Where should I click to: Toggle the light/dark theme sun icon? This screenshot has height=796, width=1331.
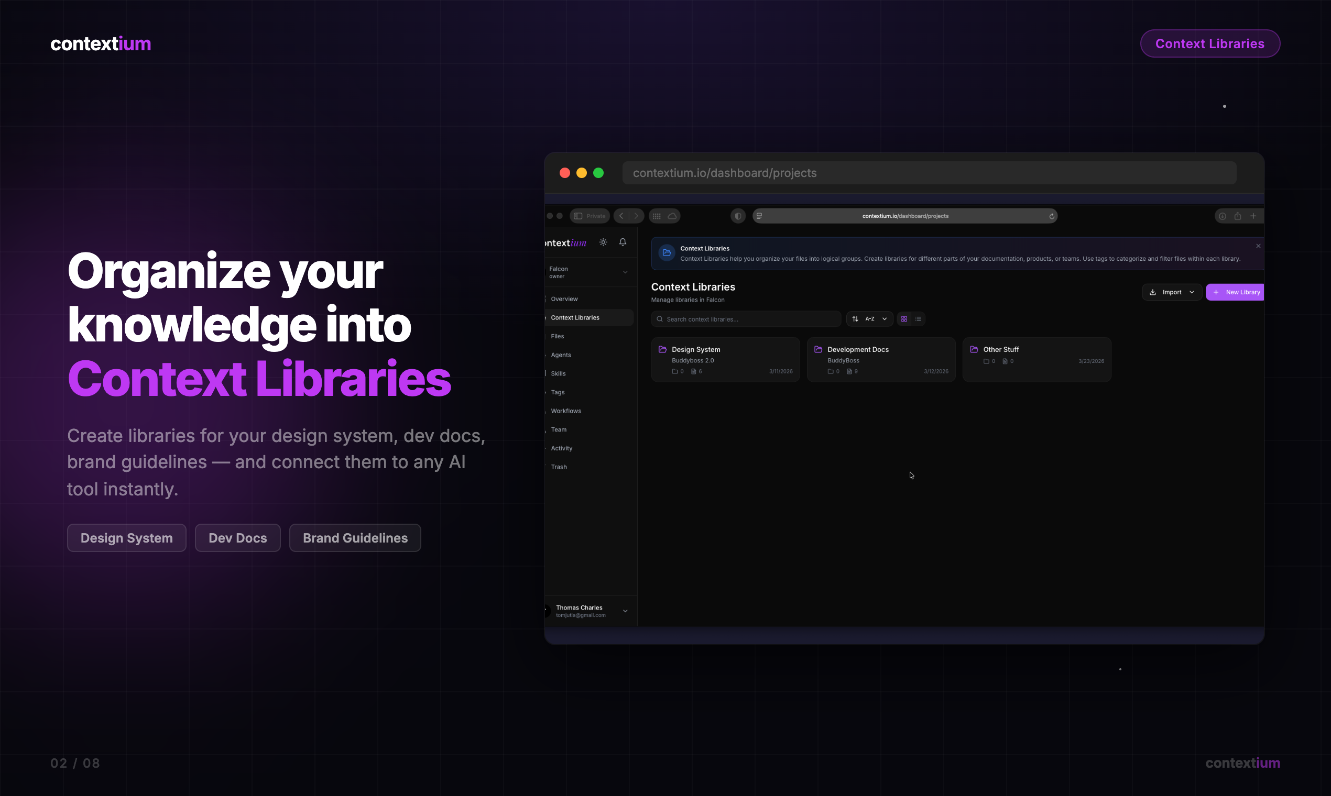pyautogui.click(x=603, y=242)
